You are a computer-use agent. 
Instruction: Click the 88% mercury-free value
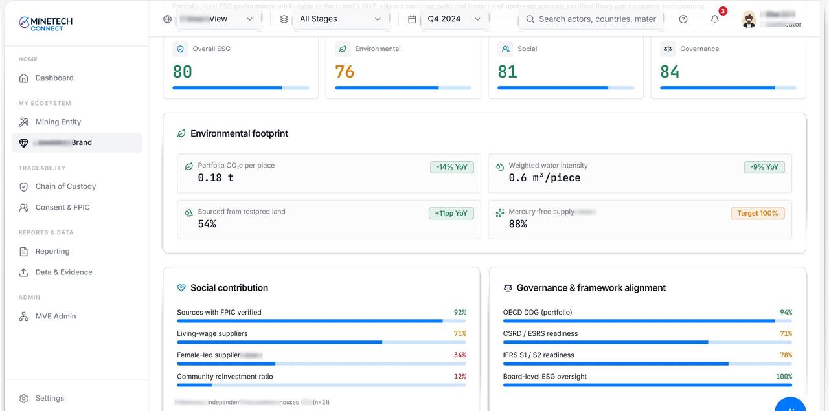pos(518,224)
